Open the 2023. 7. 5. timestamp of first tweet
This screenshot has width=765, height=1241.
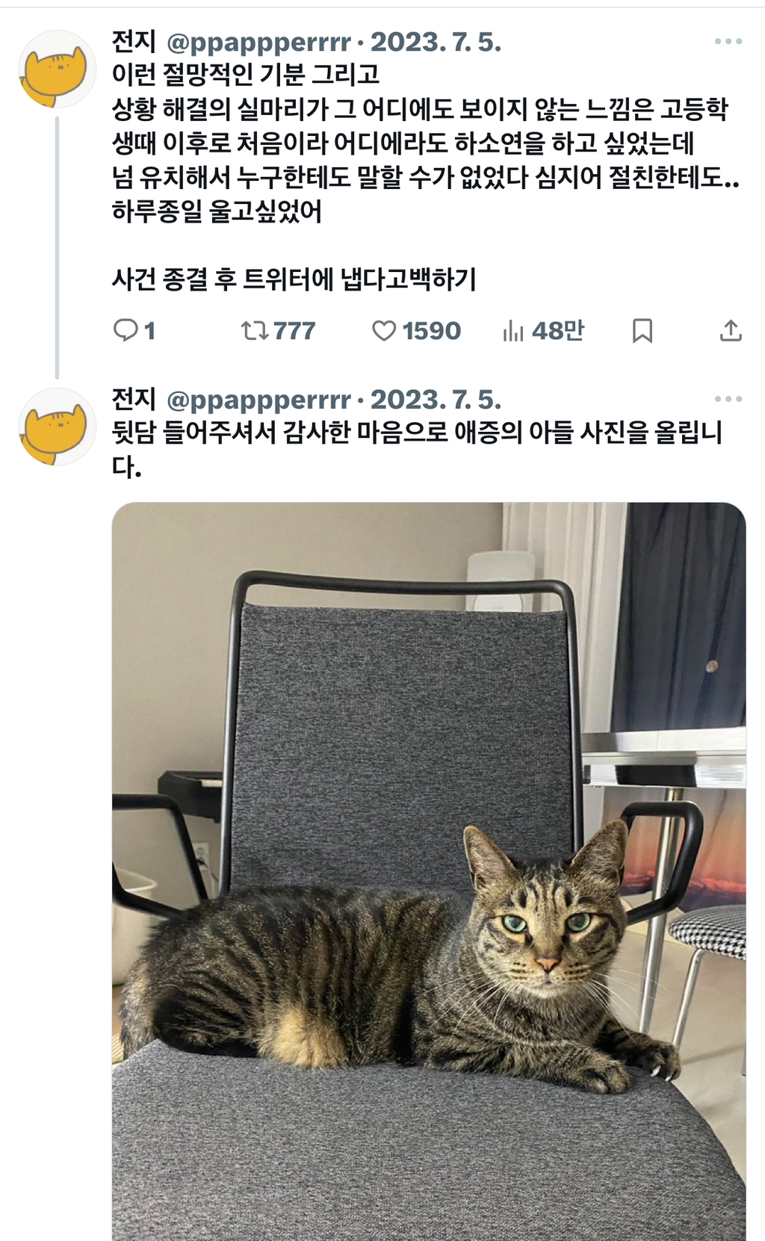[436, 42]
